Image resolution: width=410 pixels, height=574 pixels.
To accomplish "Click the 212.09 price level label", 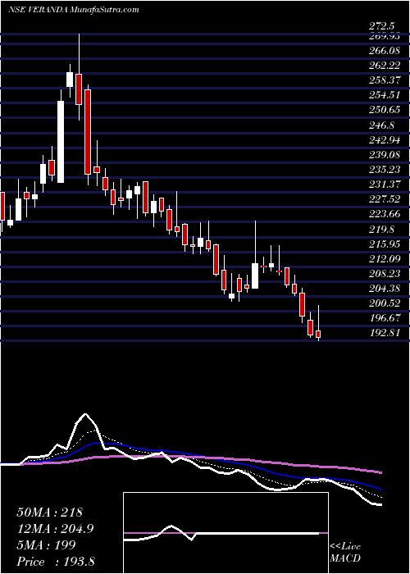I will (x=385, y=259).
